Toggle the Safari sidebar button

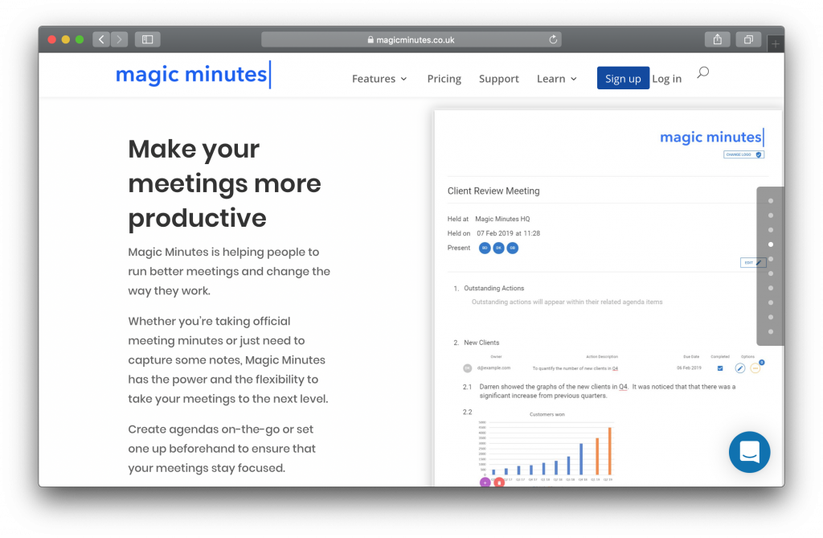[148, 39]
